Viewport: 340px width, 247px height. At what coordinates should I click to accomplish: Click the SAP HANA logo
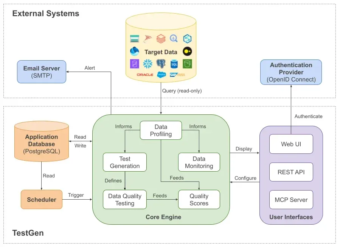177,75
